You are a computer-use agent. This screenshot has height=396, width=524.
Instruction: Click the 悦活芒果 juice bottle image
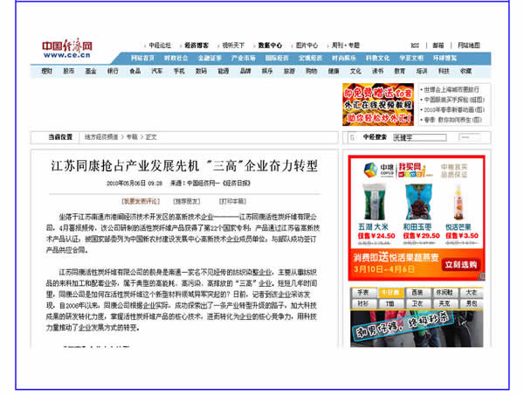464,202
